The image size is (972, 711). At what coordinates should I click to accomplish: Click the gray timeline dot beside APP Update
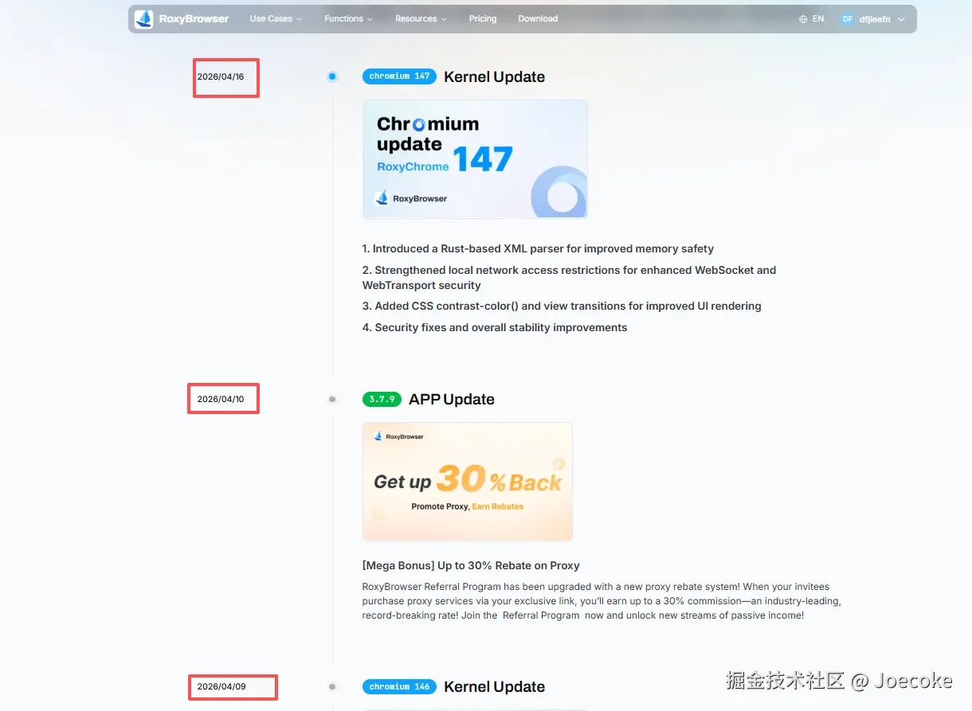[x=332, y=400]
